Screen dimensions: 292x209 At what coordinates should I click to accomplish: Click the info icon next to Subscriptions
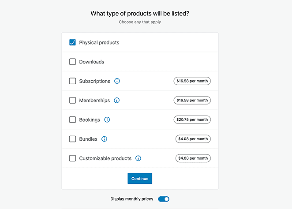coord(117,81)
